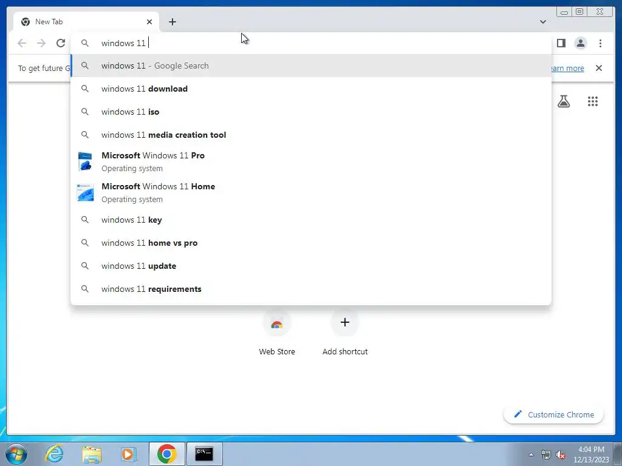The height and width of the screenshot is (466, 622).
Task: Select Microsoft Windows 11 Pro entry
Action: [311, 161]
